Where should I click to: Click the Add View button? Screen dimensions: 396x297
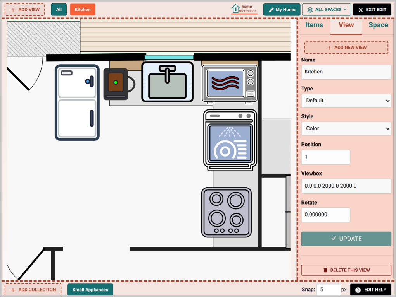point(25,10)
